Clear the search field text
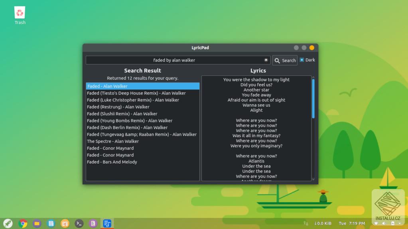 point(266,60)
